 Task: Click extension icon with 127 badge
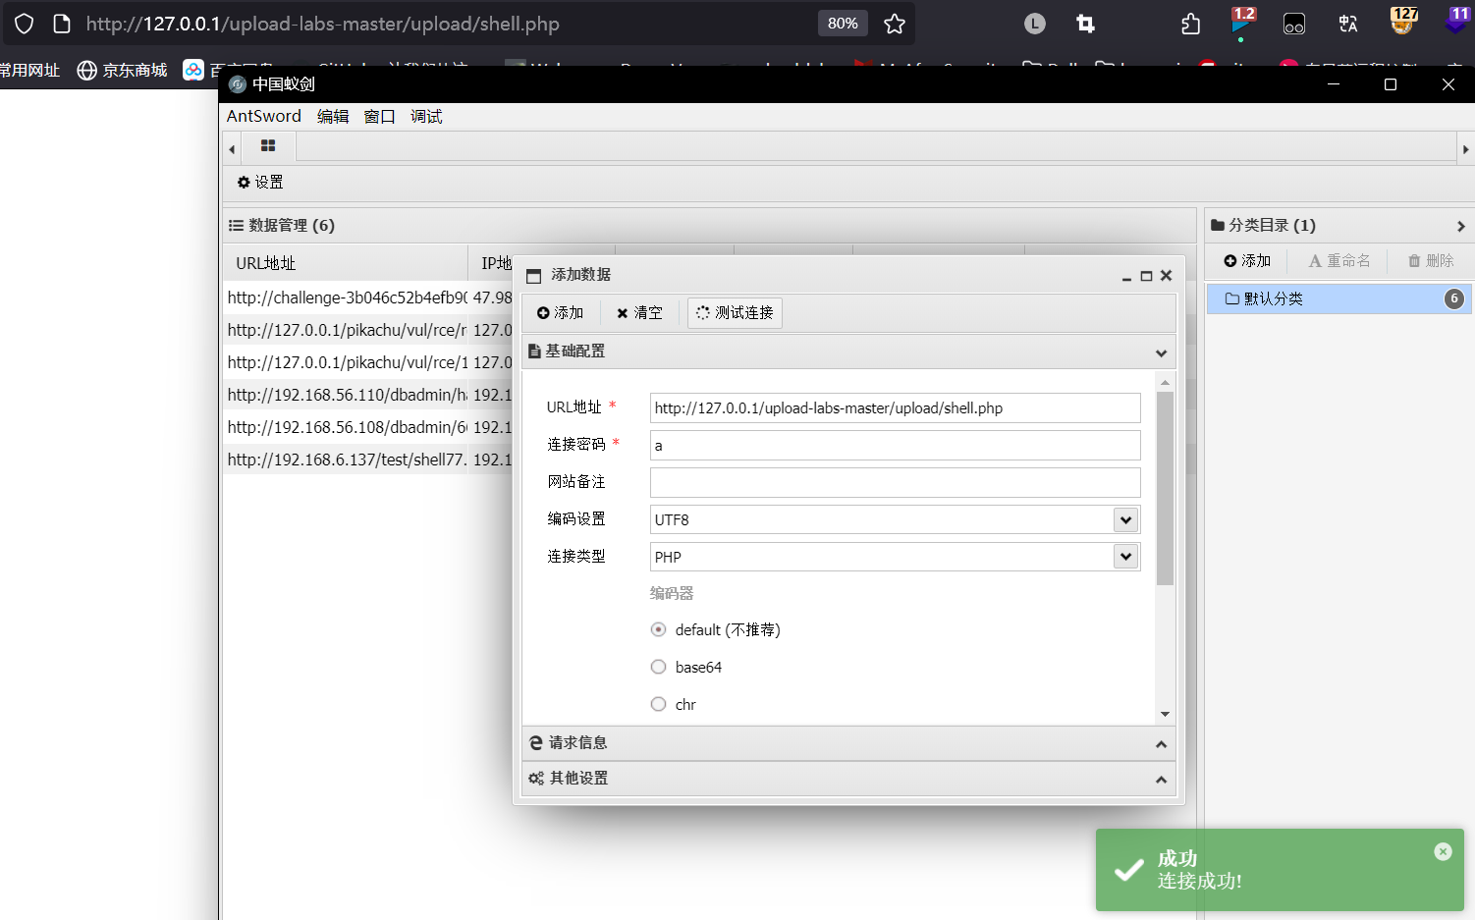click(1402, 22)
